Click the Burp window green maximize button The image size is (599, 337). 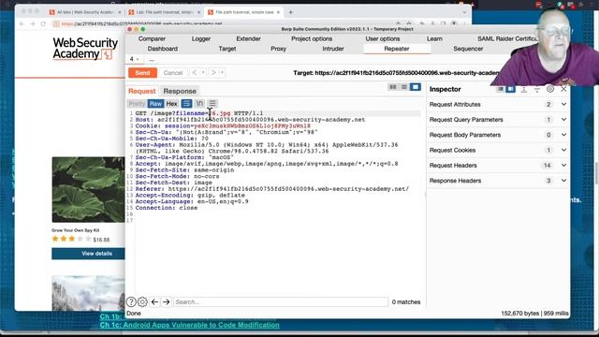(143, 29)
